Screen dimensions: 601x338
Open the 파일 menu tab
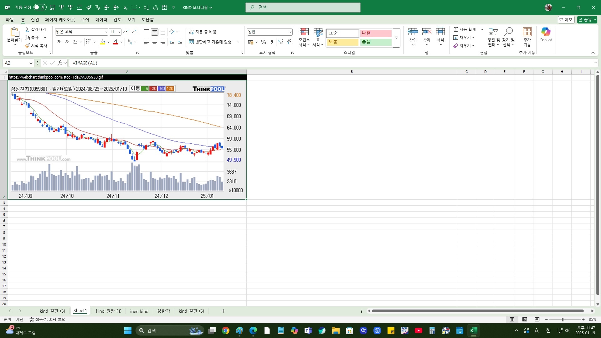pyautogui.click(x=10, y=20)
